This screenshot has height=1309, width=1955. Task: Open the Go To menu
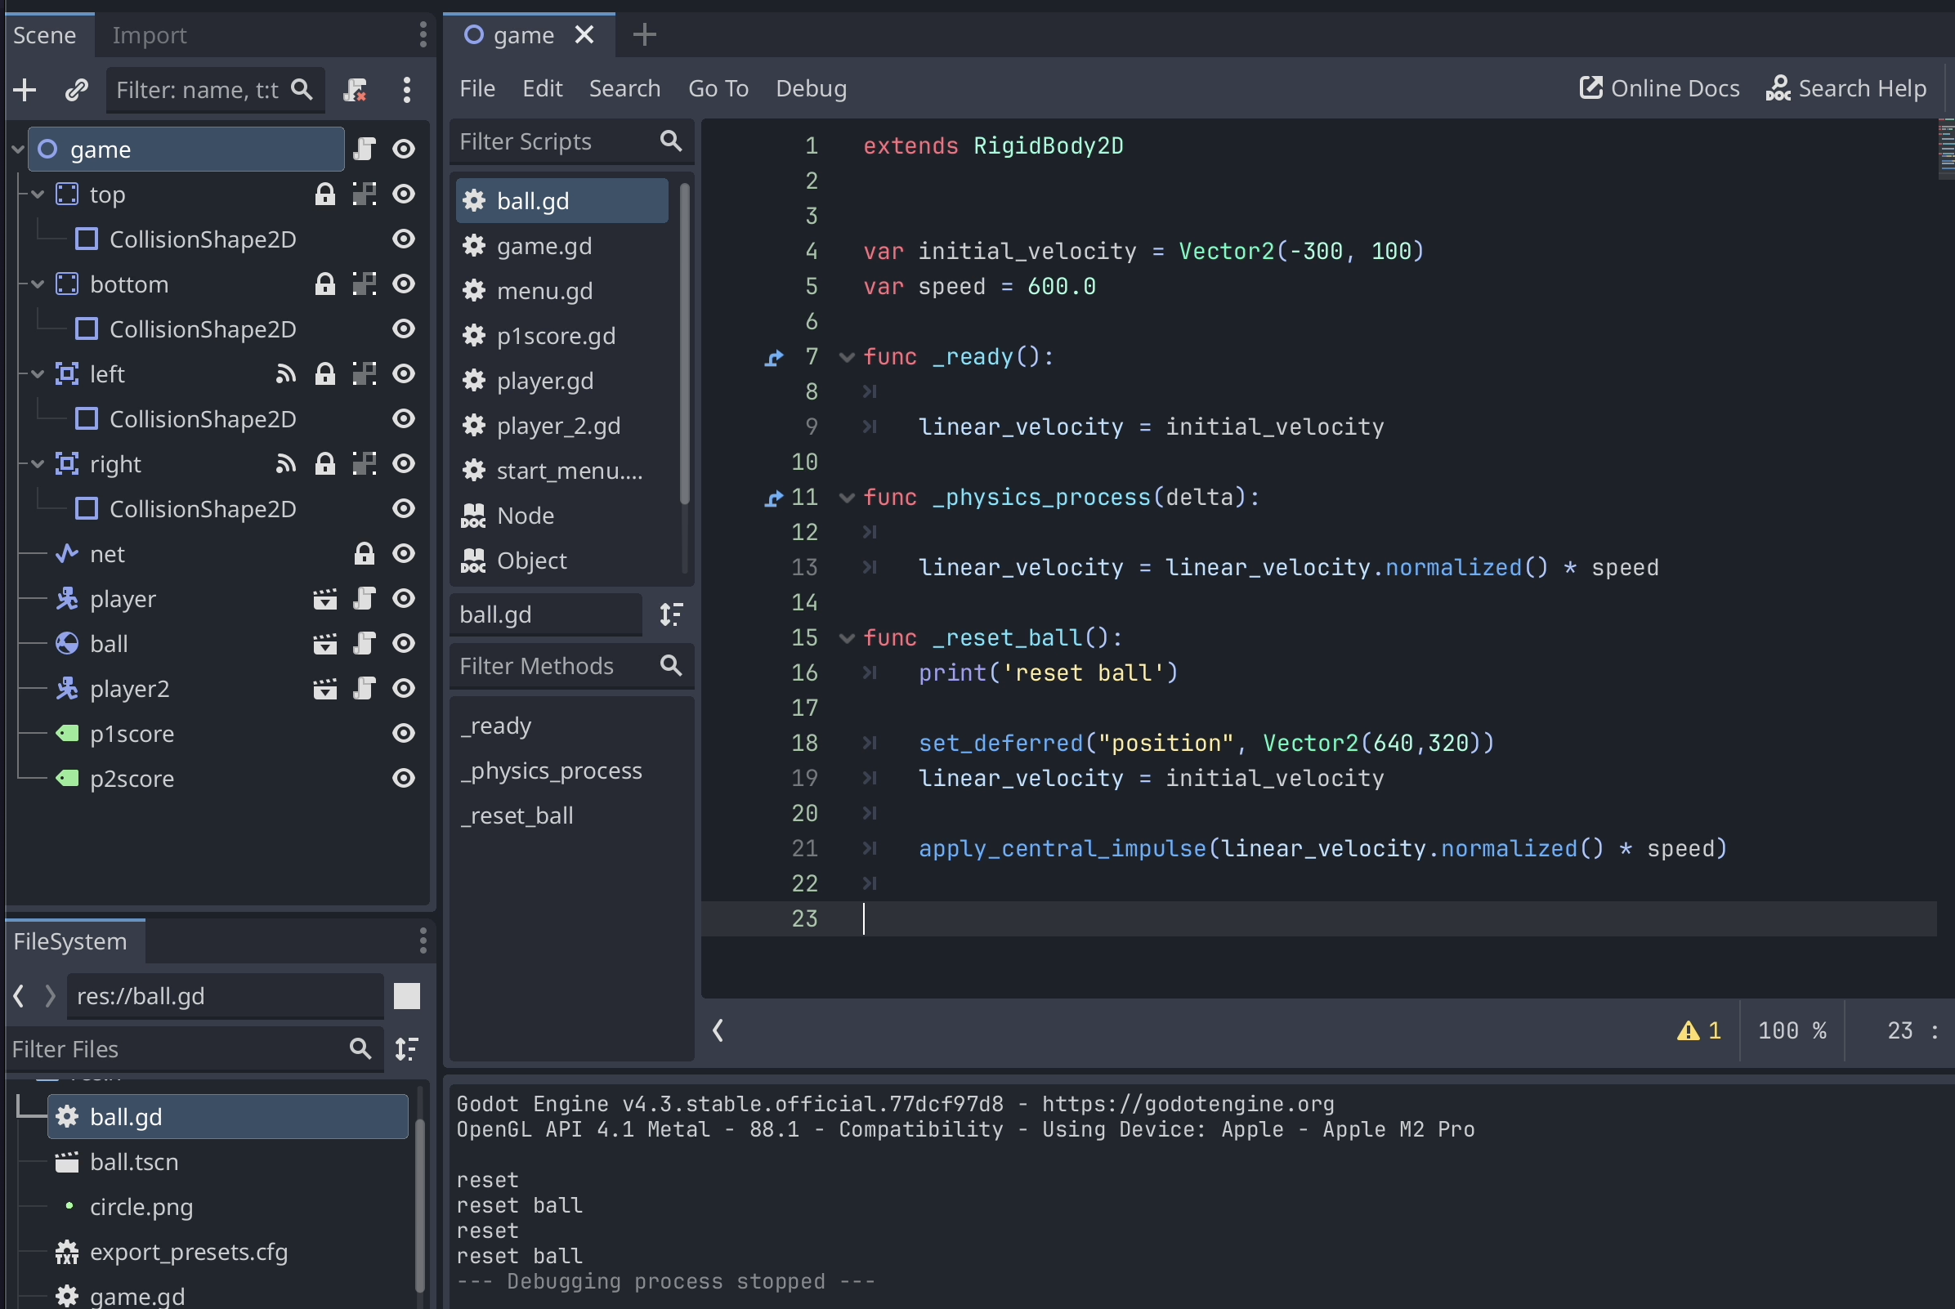point(718,88)
